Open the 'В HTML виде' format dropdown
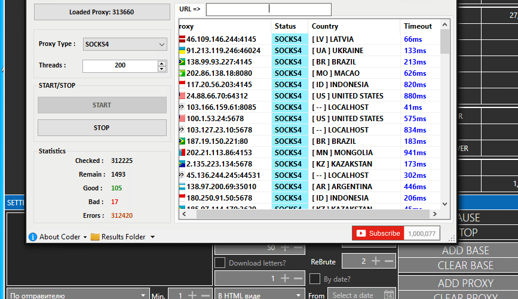Image resolution: width=518 pixels, height=299 pixels. tap(260, 295)
